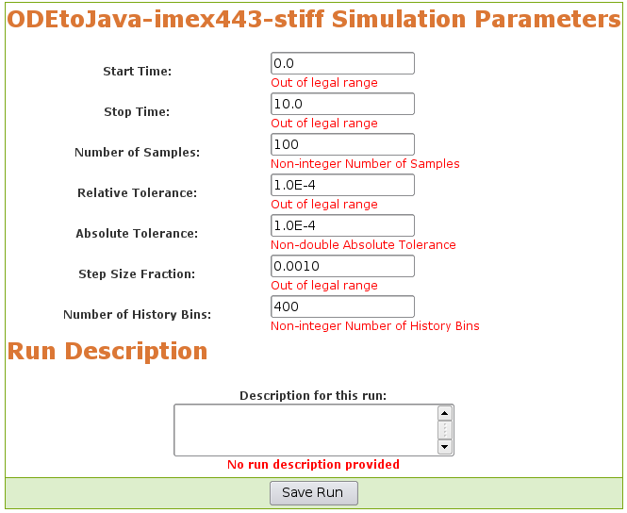Click the description scrollbar thumb

445,430
